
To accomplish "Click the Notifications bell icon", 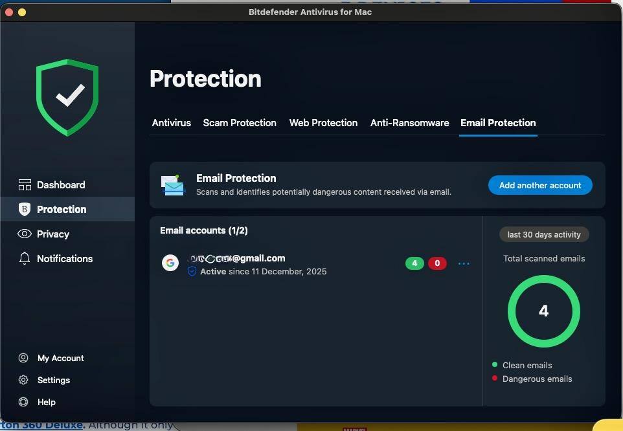I will pos(25,258).
